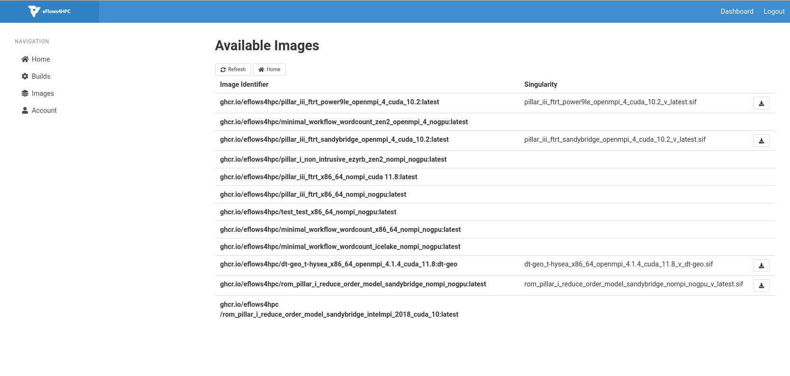Image resolution: width=790 pixels, height=376 pixels.
Task: Select the Singularity column header
Action: pos(541,84)
